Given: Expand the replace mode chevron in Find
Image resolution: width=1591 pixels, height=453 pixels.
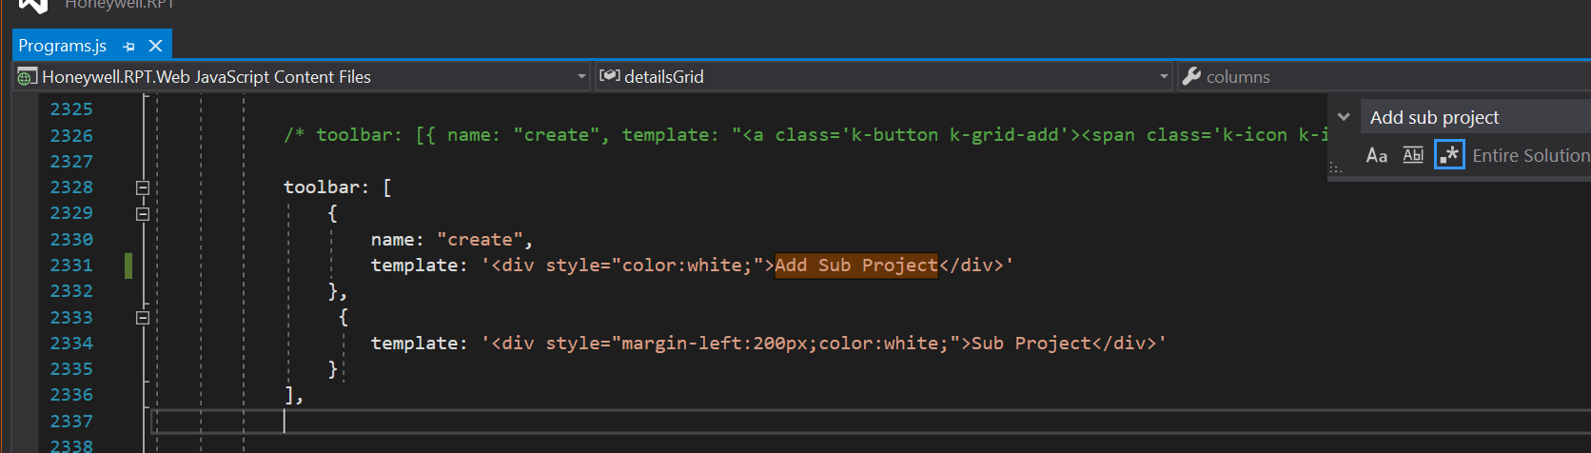Looking at the screenshot, I should click(1344, 117).
